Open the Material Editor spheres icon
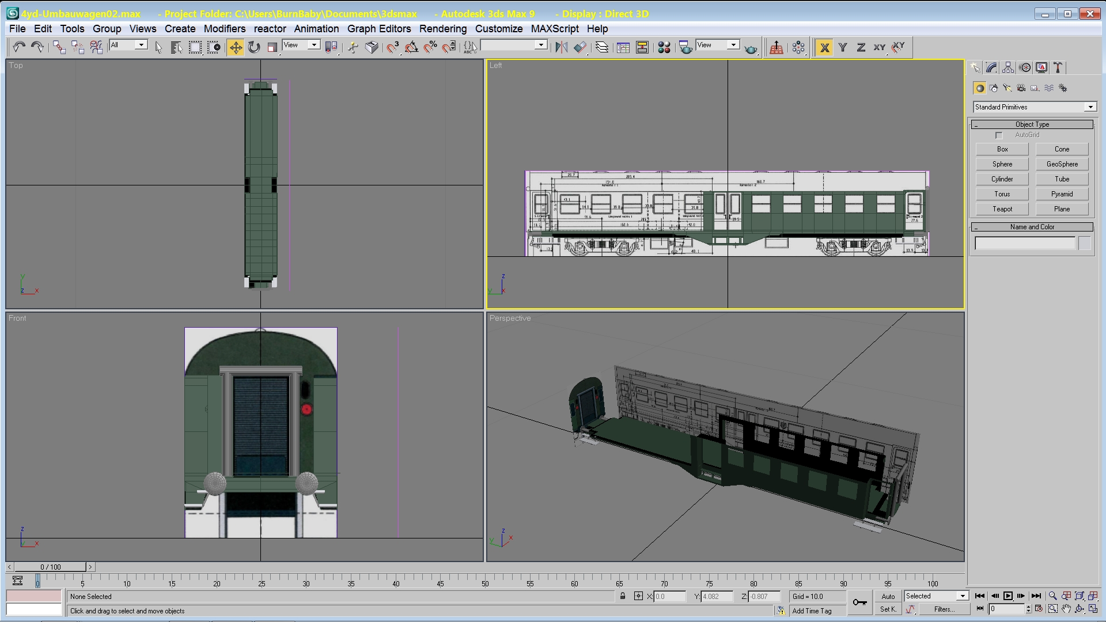 coord(664,47)
